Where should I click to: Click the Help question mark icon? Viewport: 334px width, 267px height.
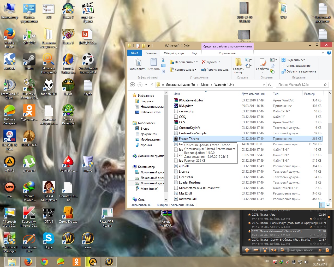click(x=329, y=53)
